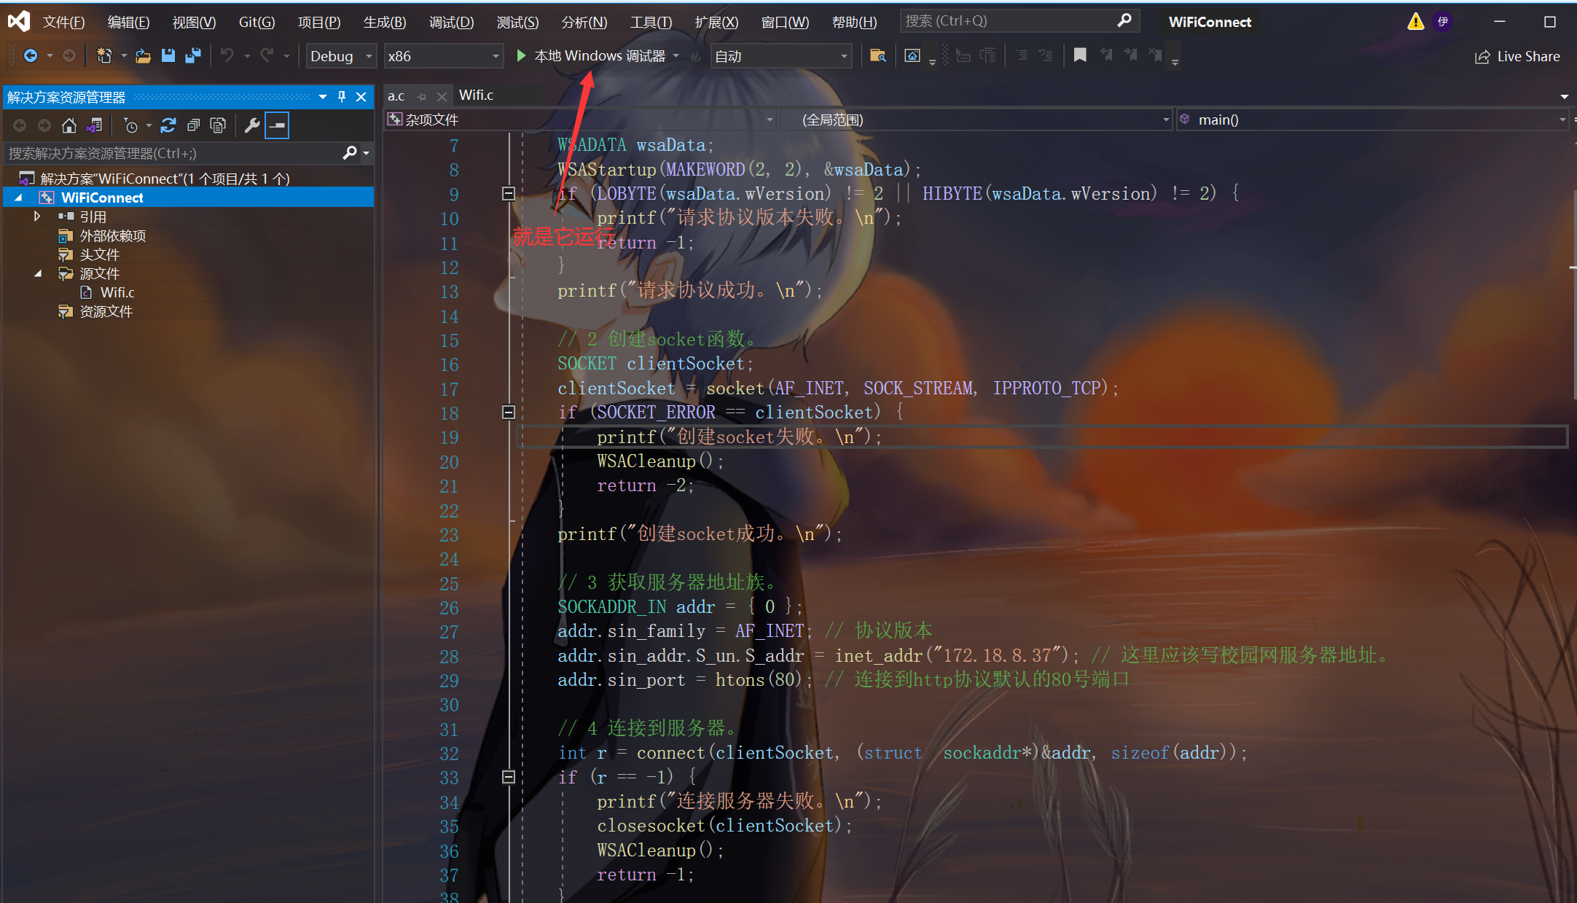
Task: Switch to the Wifi.c tab
Action: 477,95
